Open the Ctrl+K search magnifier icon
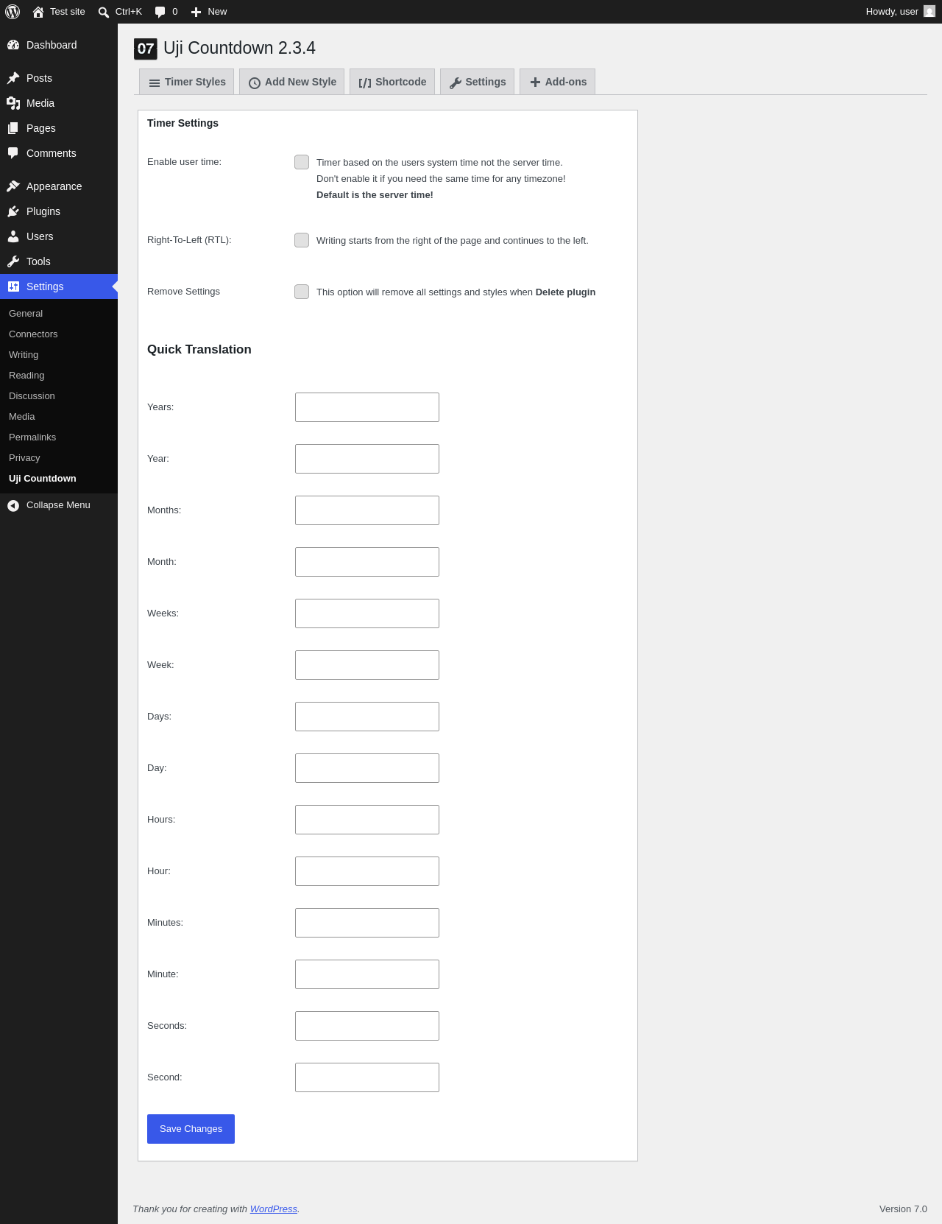Image resolution: width=942 pixels, height=1224 pixels. [x=104, y=12]
